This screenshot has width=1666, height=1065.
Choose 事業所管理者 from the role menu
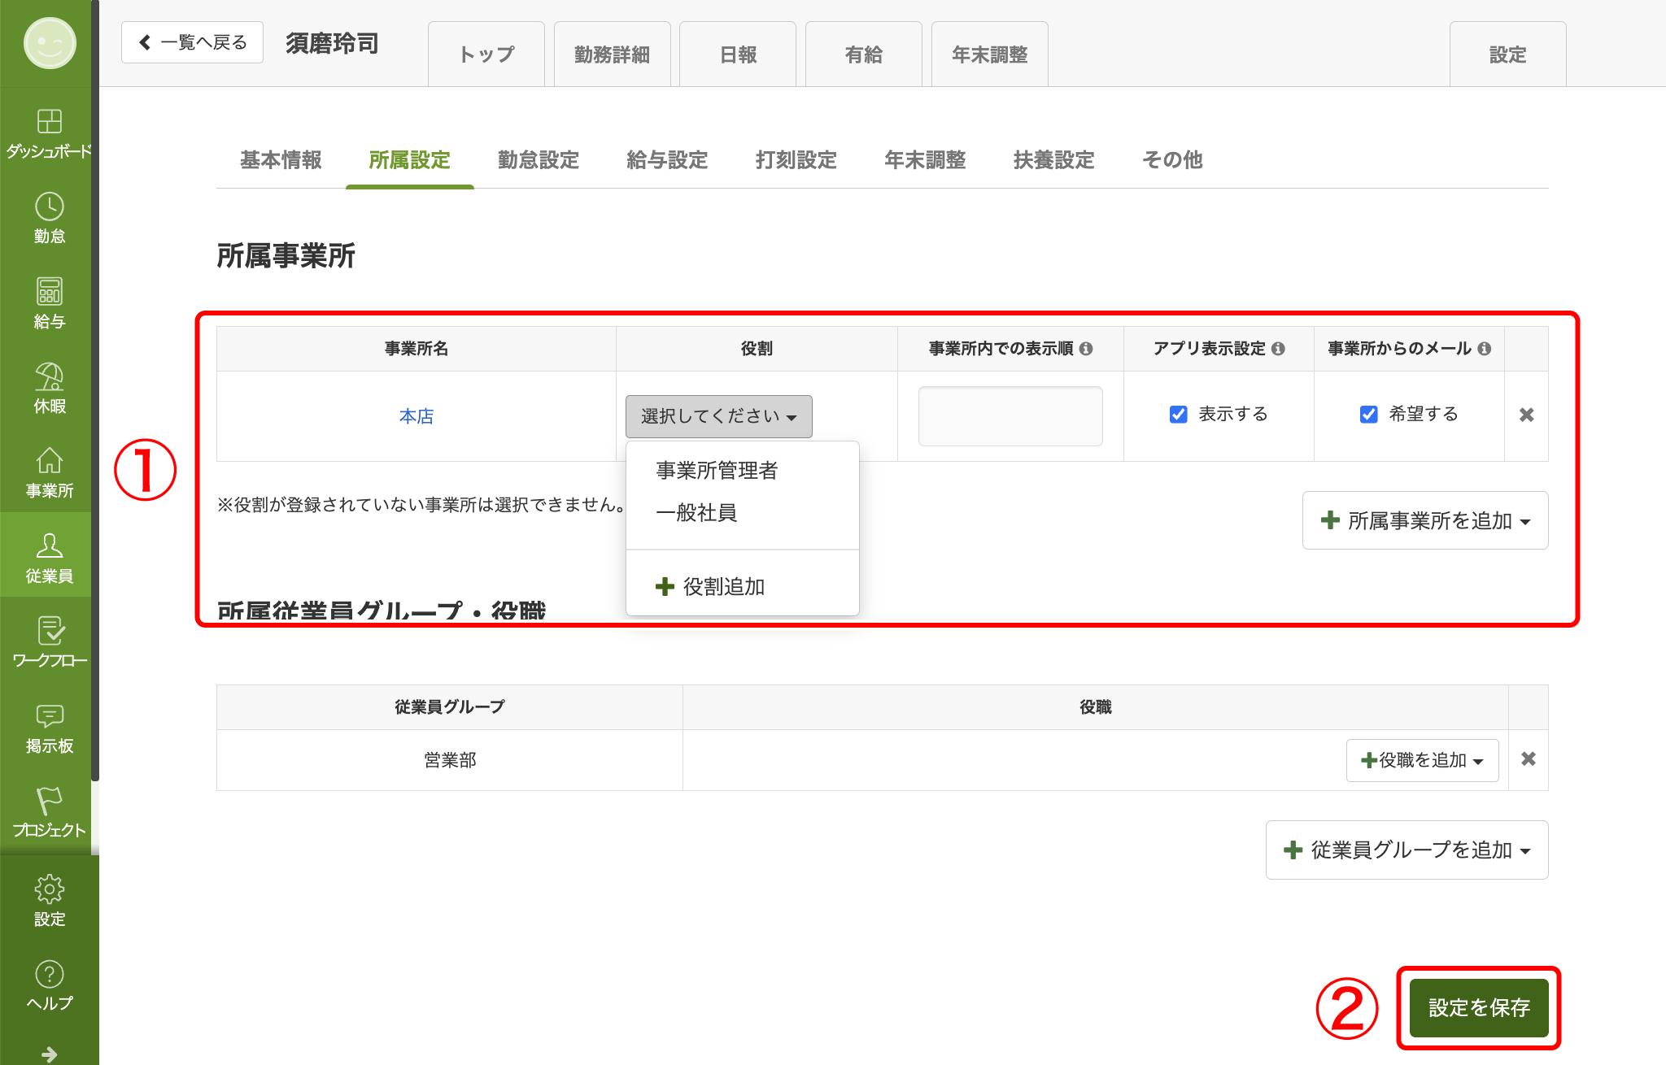[717, 470]
